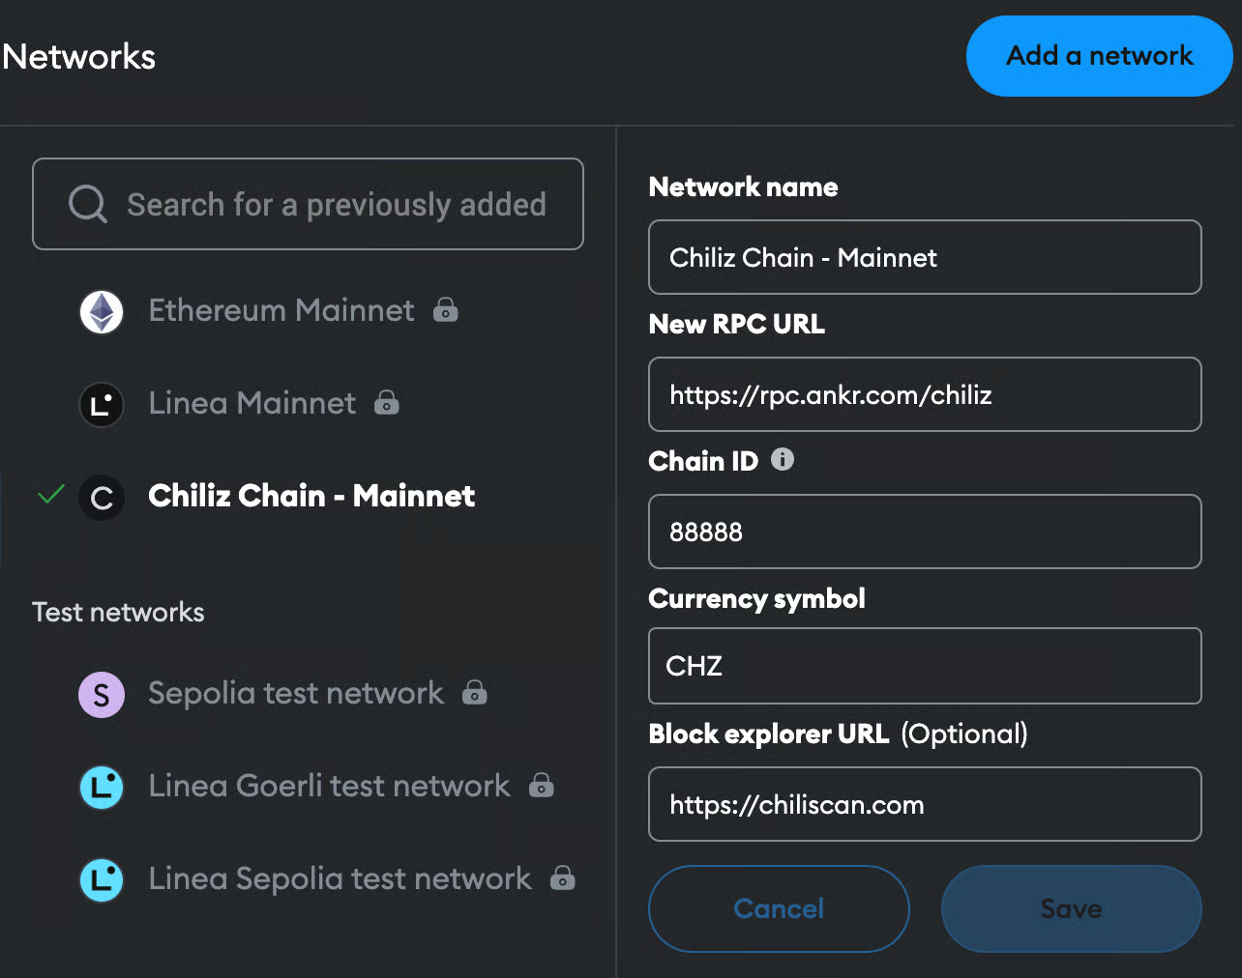The image size is (1242, 978).
Task: Click the lock icon next to Sepolia test network
Action: [x=475, y=693]
